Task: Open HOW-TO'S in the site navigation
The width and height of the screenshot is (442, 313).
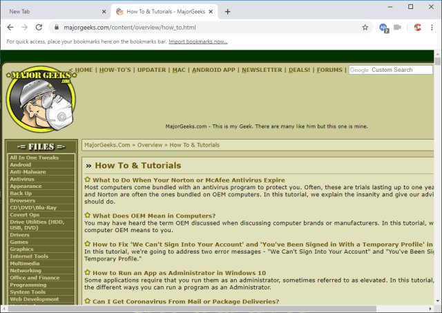Action: [x=115, y=70]
